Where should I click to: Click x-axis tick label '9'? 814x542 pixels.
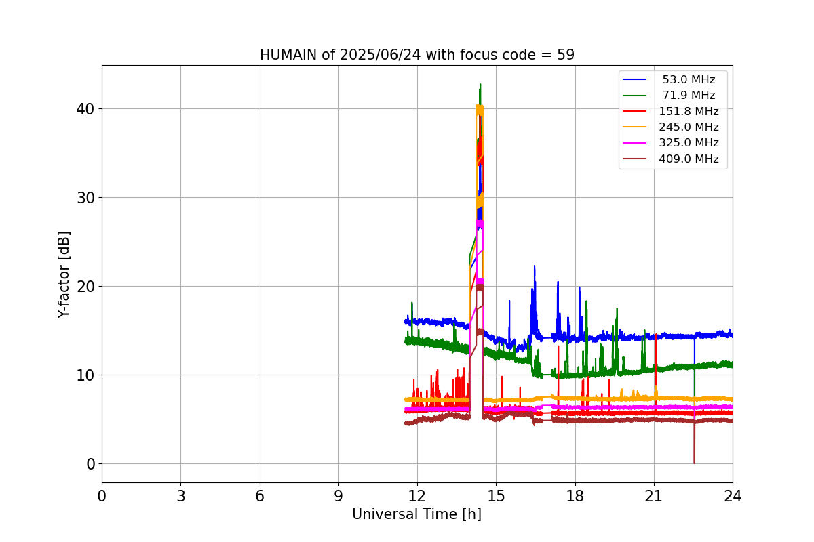pos(338,496)
